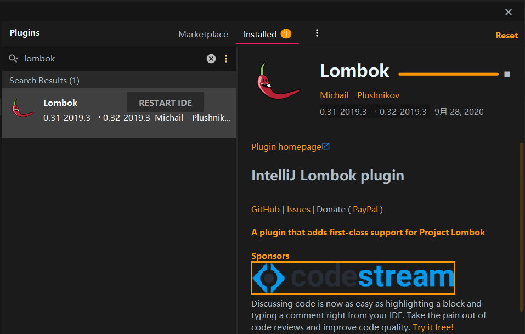This screenshot has height=334, width=525.
Task: Click the Search Results (1) header
Action: [44, 81]
